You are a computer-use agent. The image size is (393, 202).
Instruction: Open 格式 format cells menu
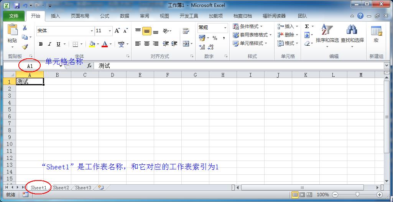[x=288, y=43]
